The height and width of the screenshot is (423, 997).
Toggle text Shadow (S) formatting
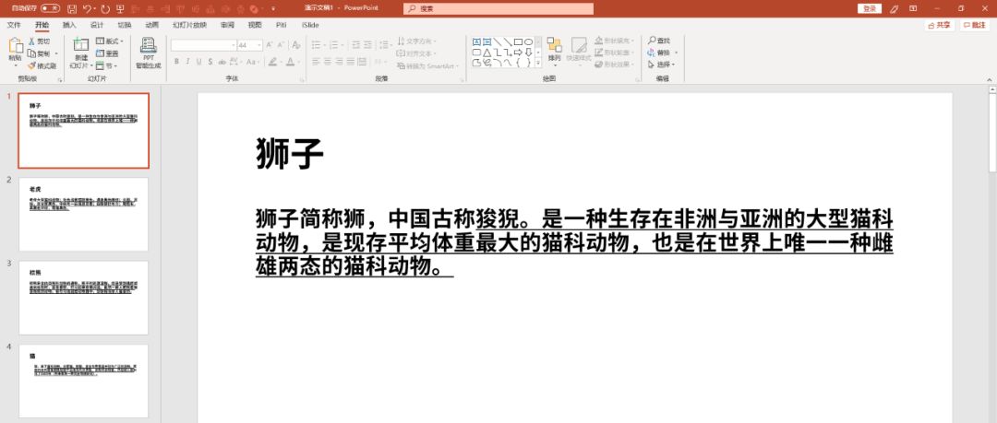click(210, 62)
